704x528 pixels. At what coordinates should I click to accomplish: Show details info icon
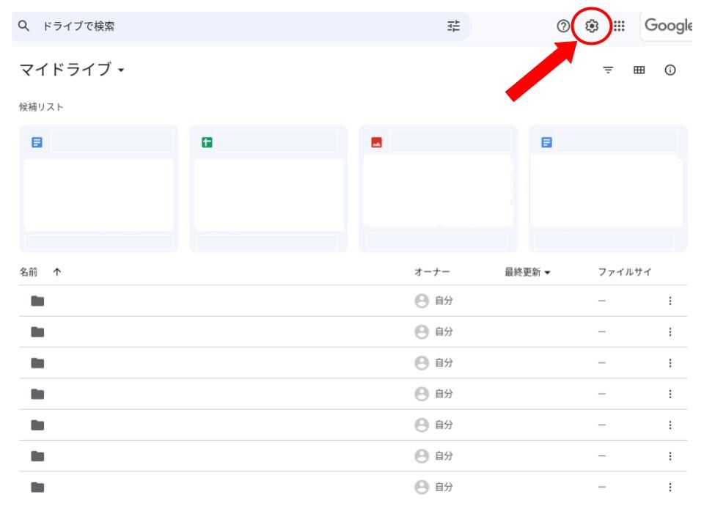[670, 70]
